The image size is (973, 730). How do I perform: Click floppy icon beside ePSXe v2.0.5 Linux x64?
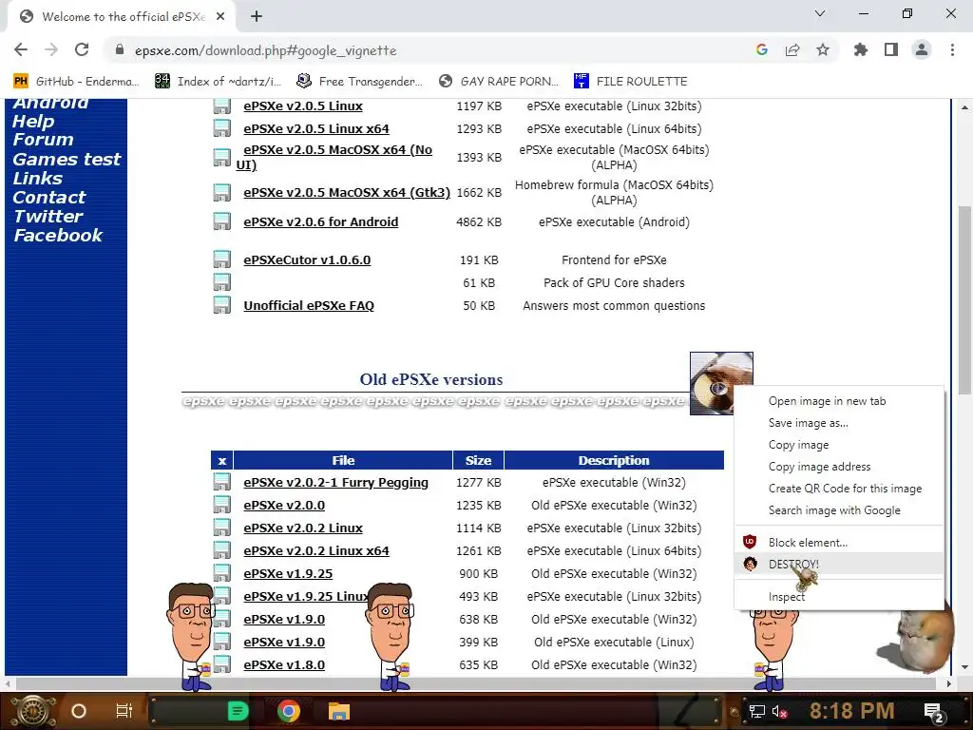(x=221, y=128)
